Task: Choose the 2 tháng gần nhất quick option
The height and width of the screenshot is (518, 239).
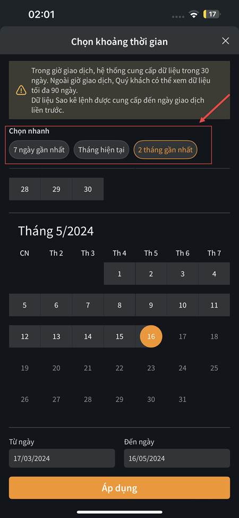Action: (x=165, y=150)
